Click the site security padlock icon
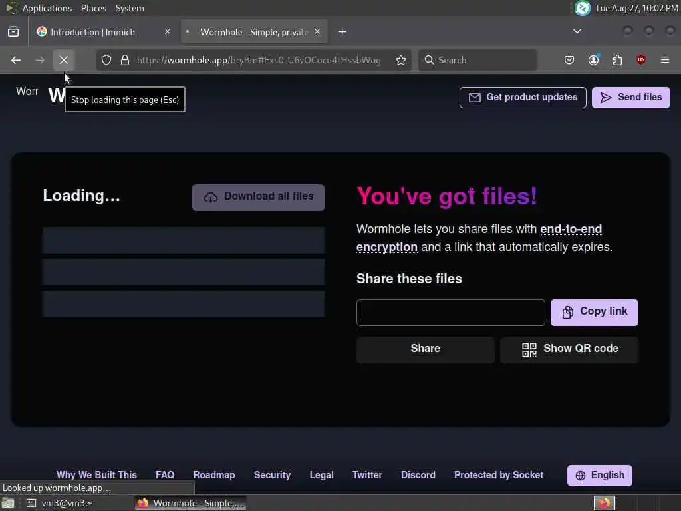Viewport: 681px width, 511px height. (x=125, y=60)
